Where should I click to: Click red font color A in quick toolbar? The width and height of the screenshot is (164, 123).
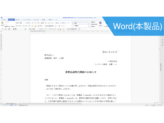60,29
